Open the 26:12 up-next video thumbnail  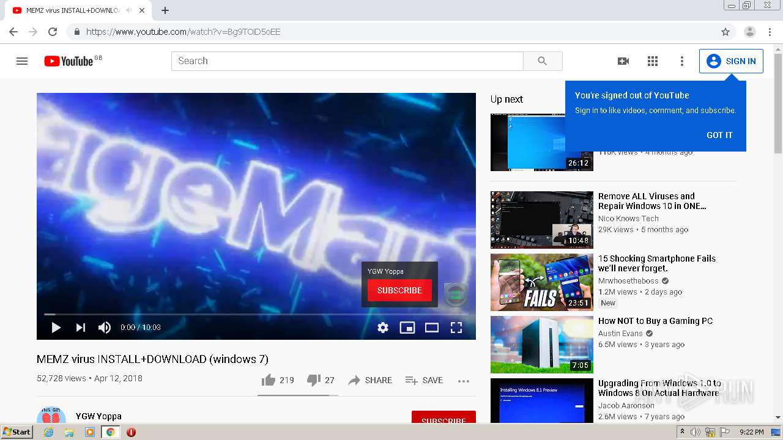pos(542,142)
